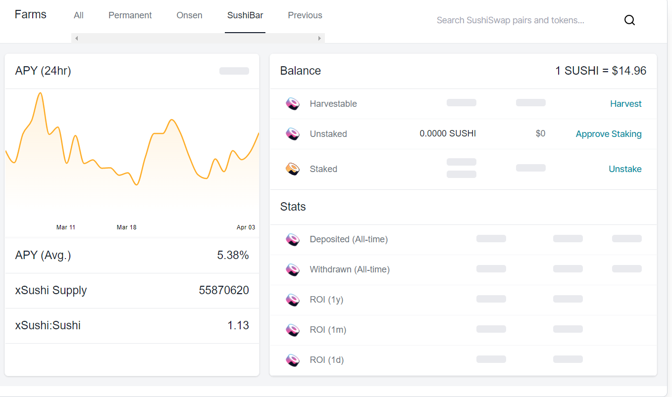Click the left arrow of the tab scrollbar
Image resolution: width=672 pixels, height=397 pixels.
(76, 38)
